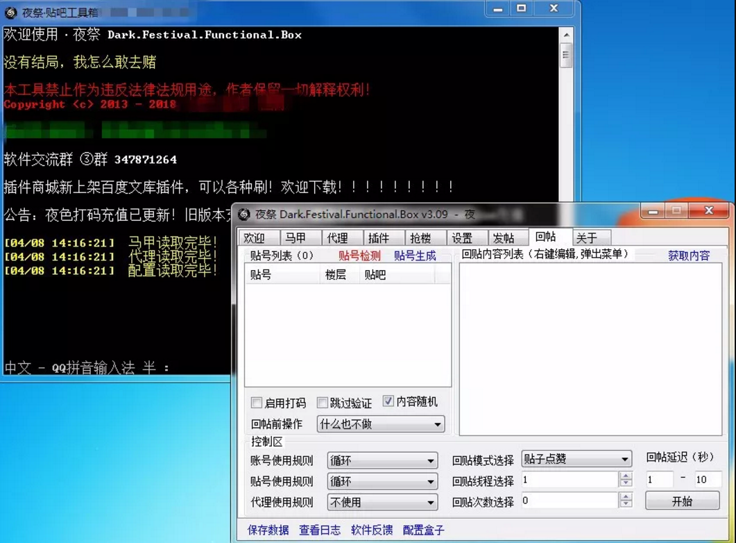This screenshot has width=736, height=543.
Task: Click the 夜祭 app icon in dialog title bar
Action: [244, 215]
